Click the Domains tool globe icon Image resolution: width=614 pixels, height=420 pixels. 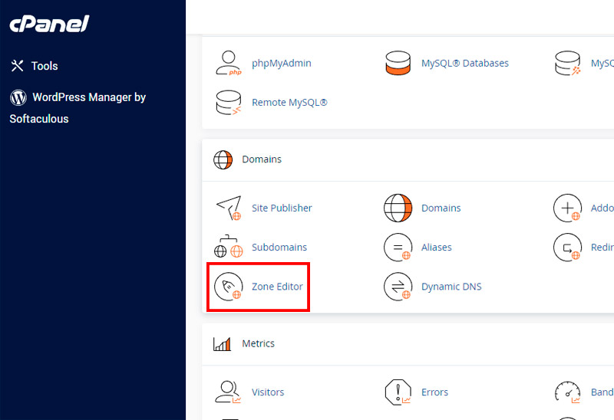pyautogui.click(x=398, y=208)
